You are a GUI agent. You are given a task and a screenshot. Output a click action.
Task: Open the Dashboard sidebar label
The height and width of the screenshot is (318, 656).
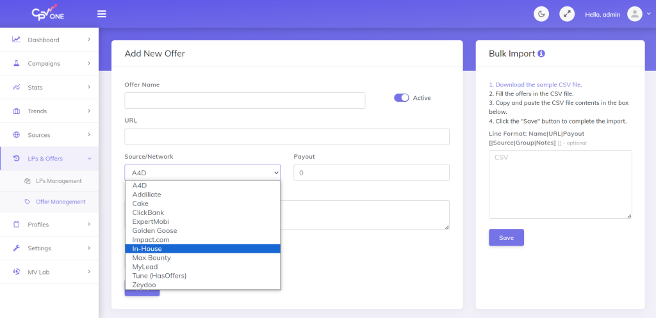44,40
